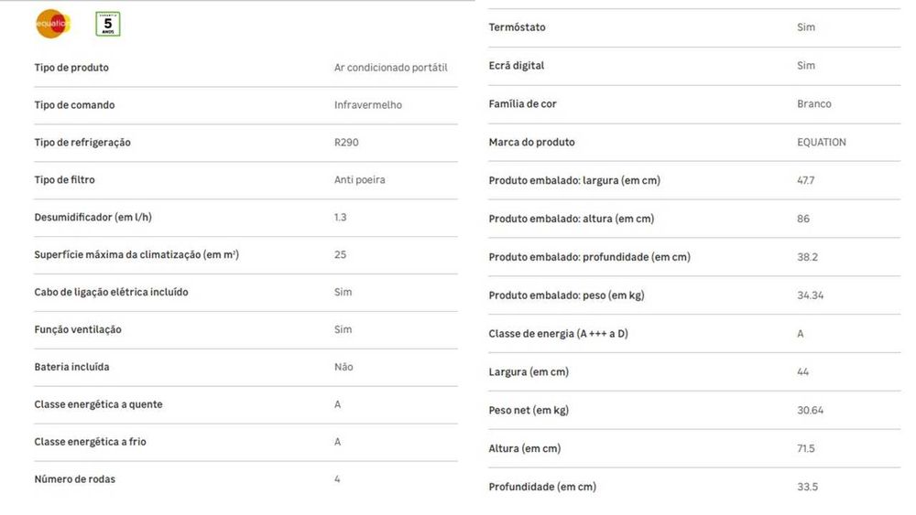Click the Equation brand logo
Viewport: 916px width, 515px height.
tap(52, 24)
